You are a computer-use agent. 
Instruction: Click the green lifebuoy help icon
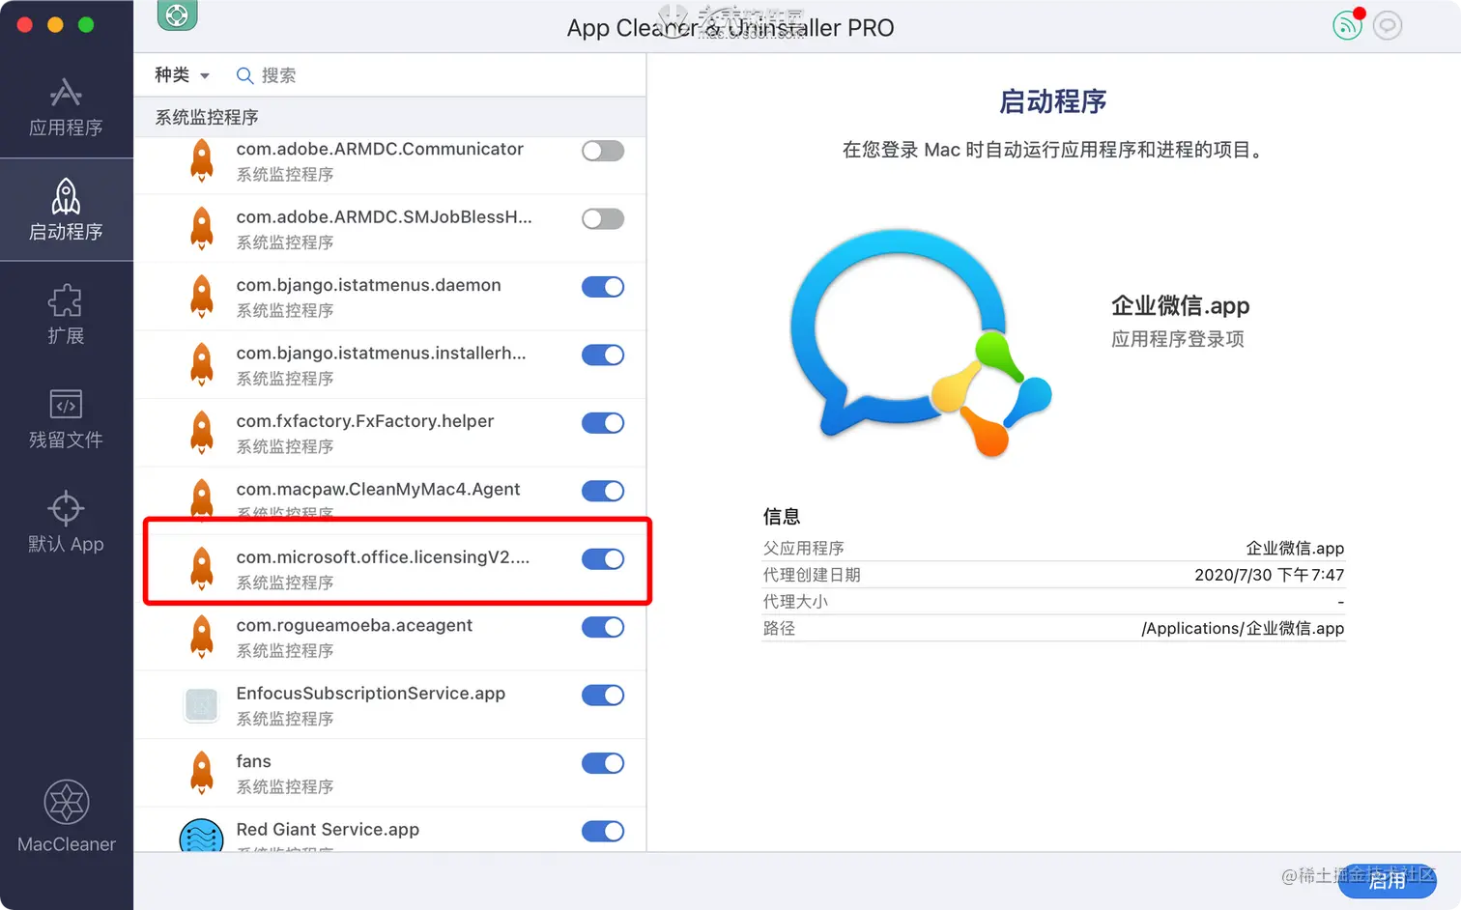tap(177, 15)
